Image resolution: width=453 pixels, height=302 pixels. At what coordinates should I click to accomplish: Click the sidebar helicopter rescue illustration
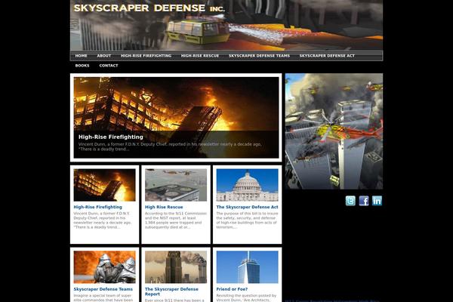pyautogui.click(x=334, y=131)
